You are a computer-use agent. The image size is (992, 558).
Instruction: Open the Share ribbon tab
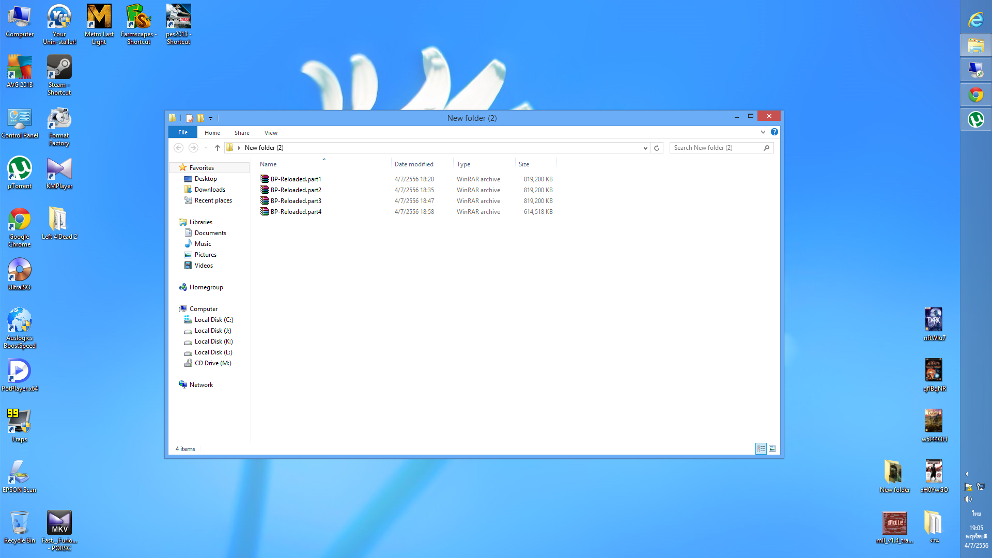(x=242, y=133)
